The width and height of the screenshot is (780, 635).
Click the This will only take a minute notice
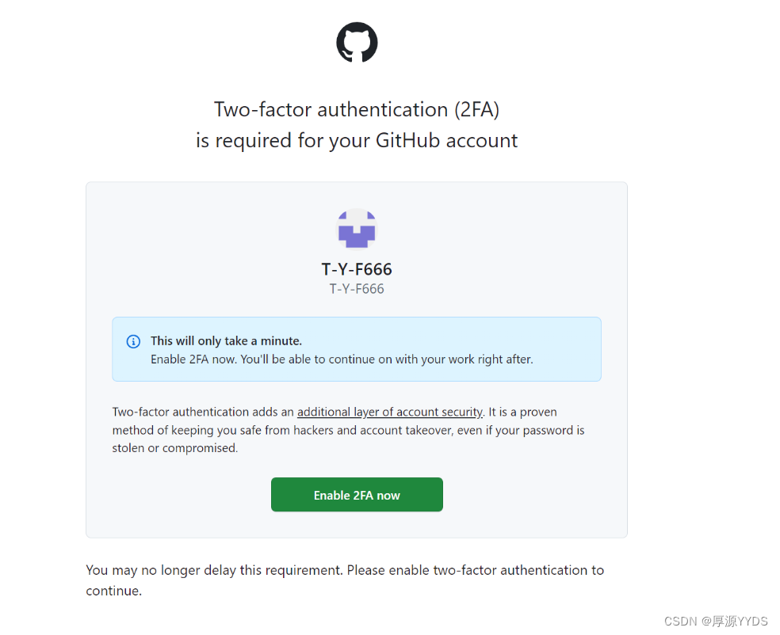coord(227,340)
